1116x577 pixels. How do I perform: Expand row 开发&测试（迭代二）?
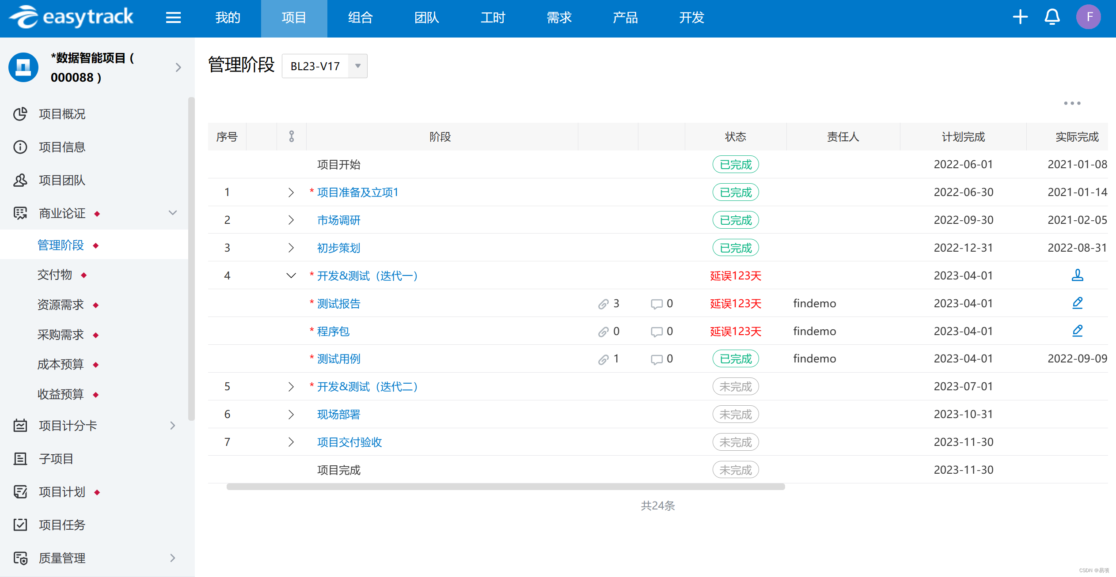(x=291, y=387)
